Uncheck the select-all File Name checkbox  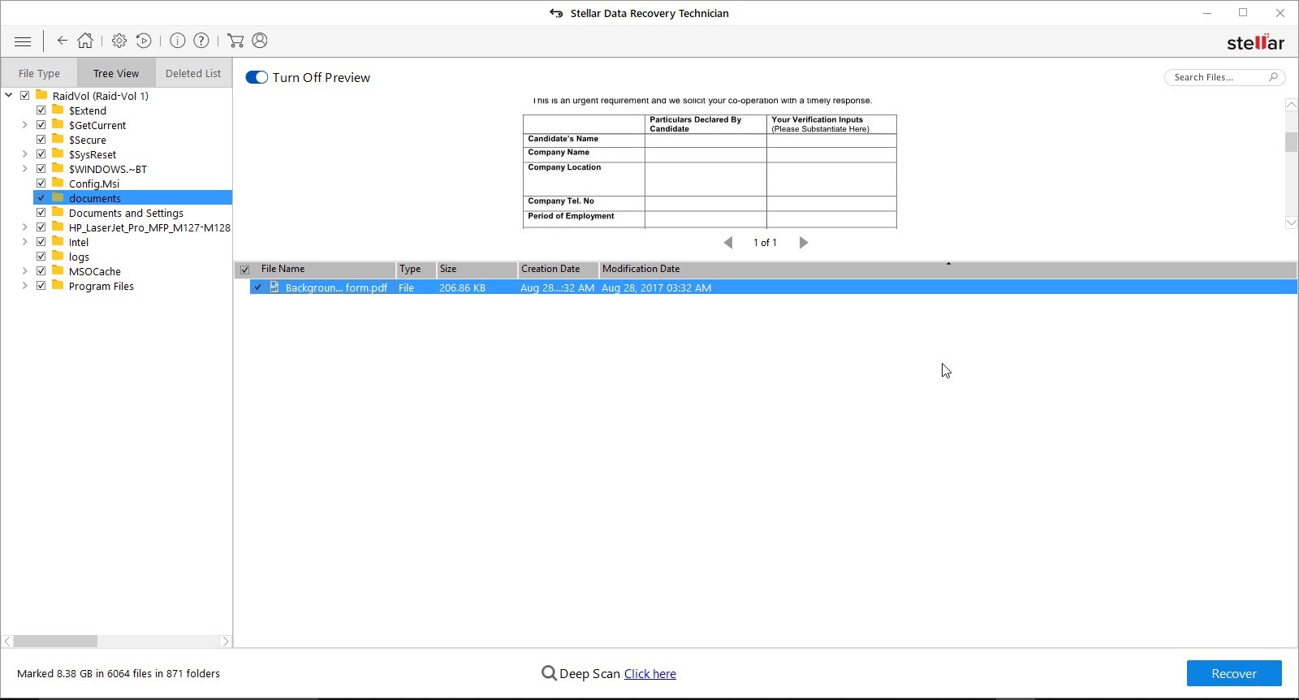click(244, 270)
